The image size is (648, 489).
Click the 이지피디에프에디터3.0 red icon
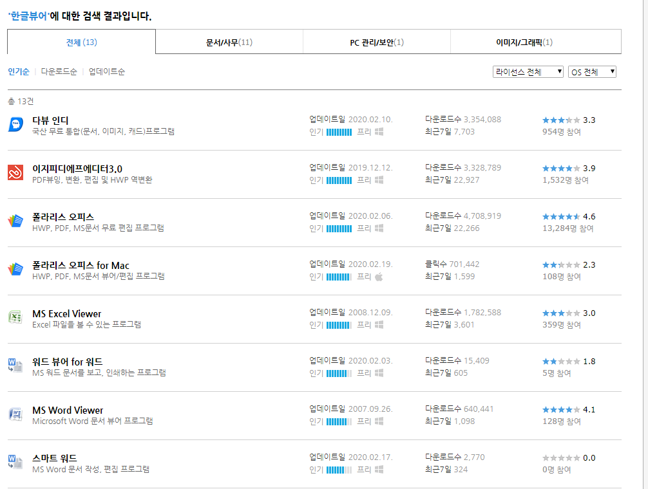[15, 172]
